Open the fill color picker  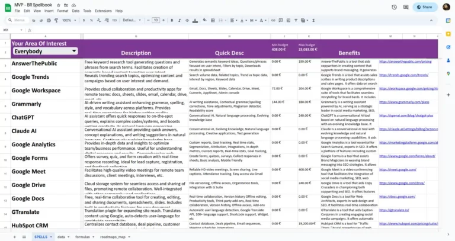(205, 20)
